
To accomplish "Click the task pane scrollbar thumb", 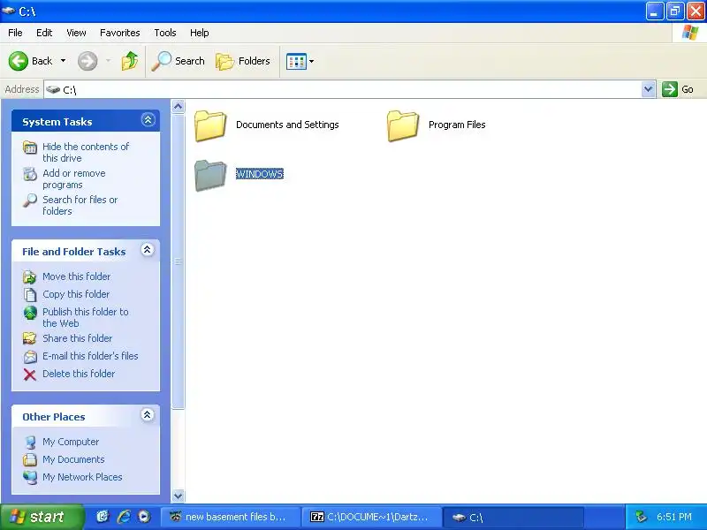I will (179, 261).
